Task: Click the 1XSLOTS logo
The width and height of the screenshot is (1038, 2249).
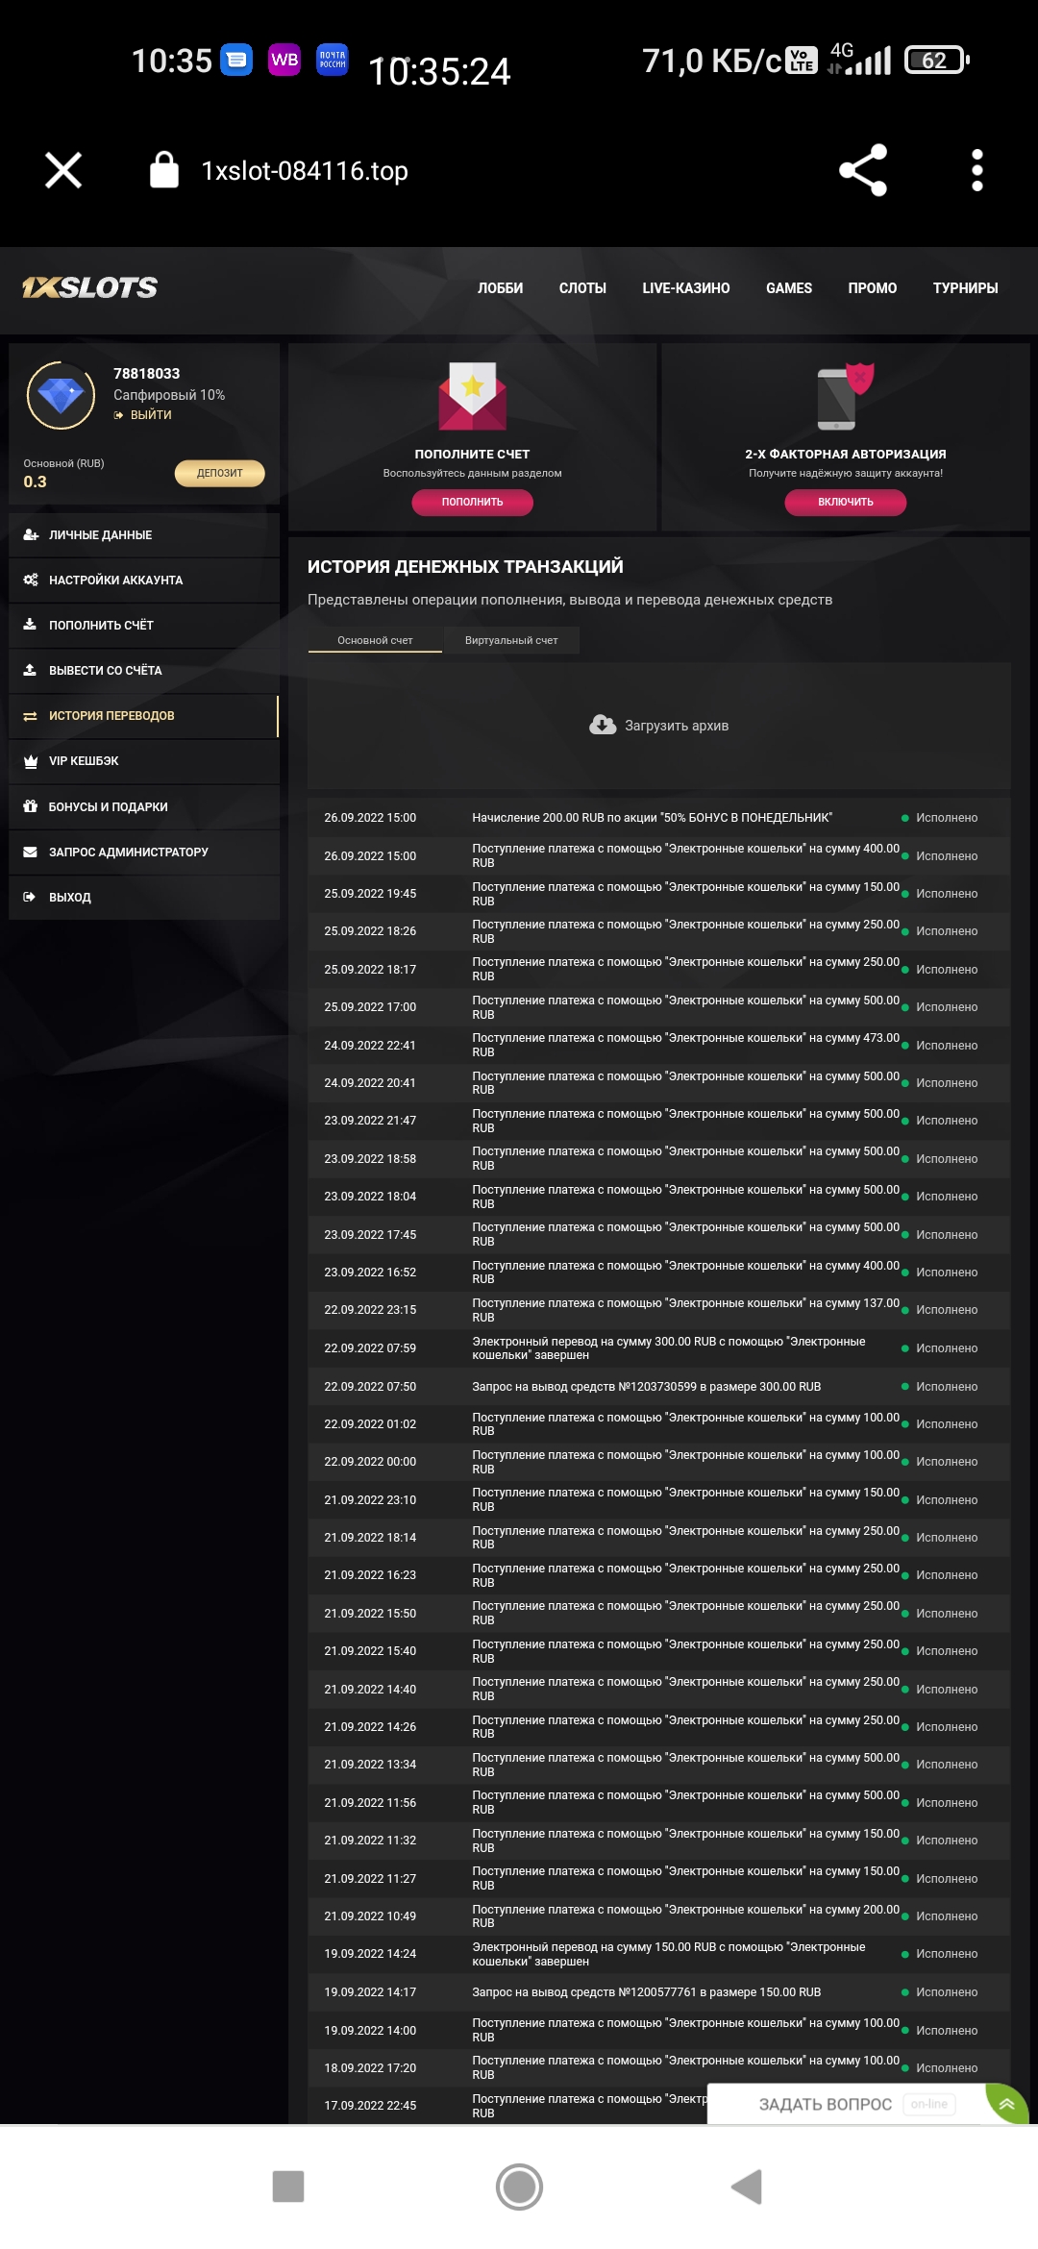Action: pos(90,287)
